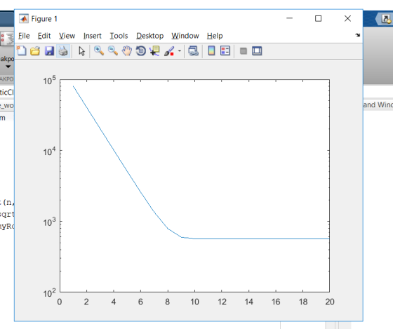Close the Figure 1 window

point(347,18)
